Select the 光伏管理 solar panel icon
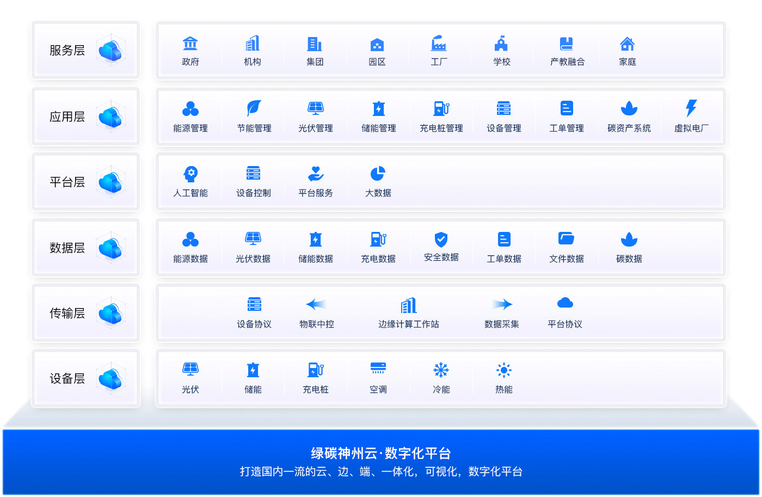 pyautogui.click(x=316, y=108)
